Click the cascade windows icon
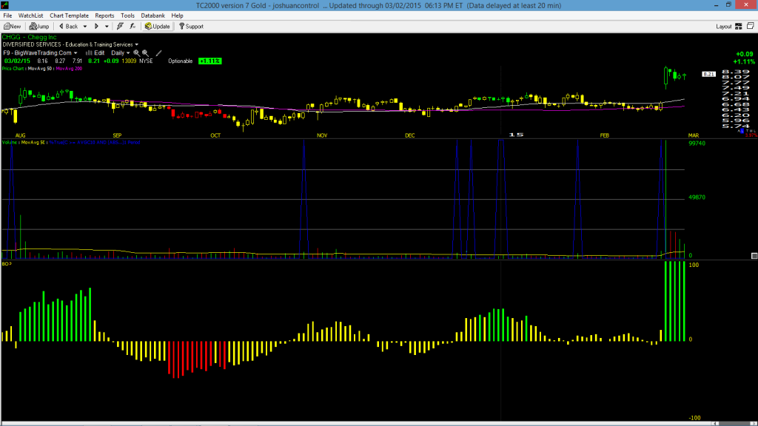Image resolution: width=758 pixels, height=426 pixels. (751, 27)
